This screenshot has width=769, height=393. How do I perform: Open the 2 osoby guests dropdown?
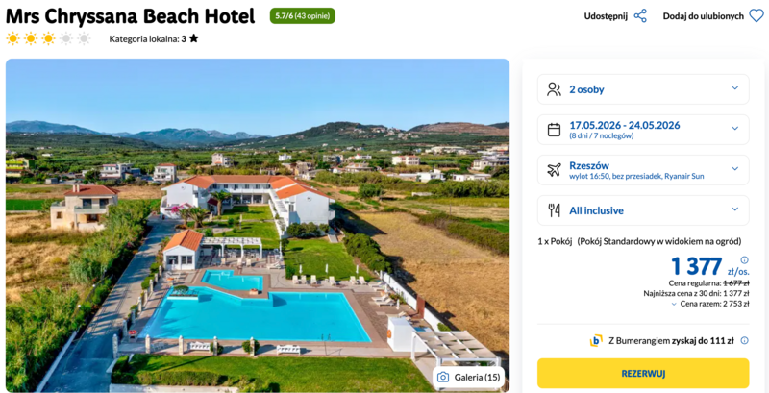tap(643, 89)
